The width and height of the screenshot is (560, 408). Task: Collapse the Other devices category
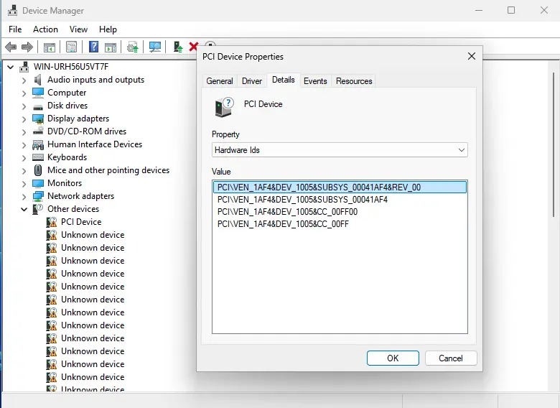point(24,209)
